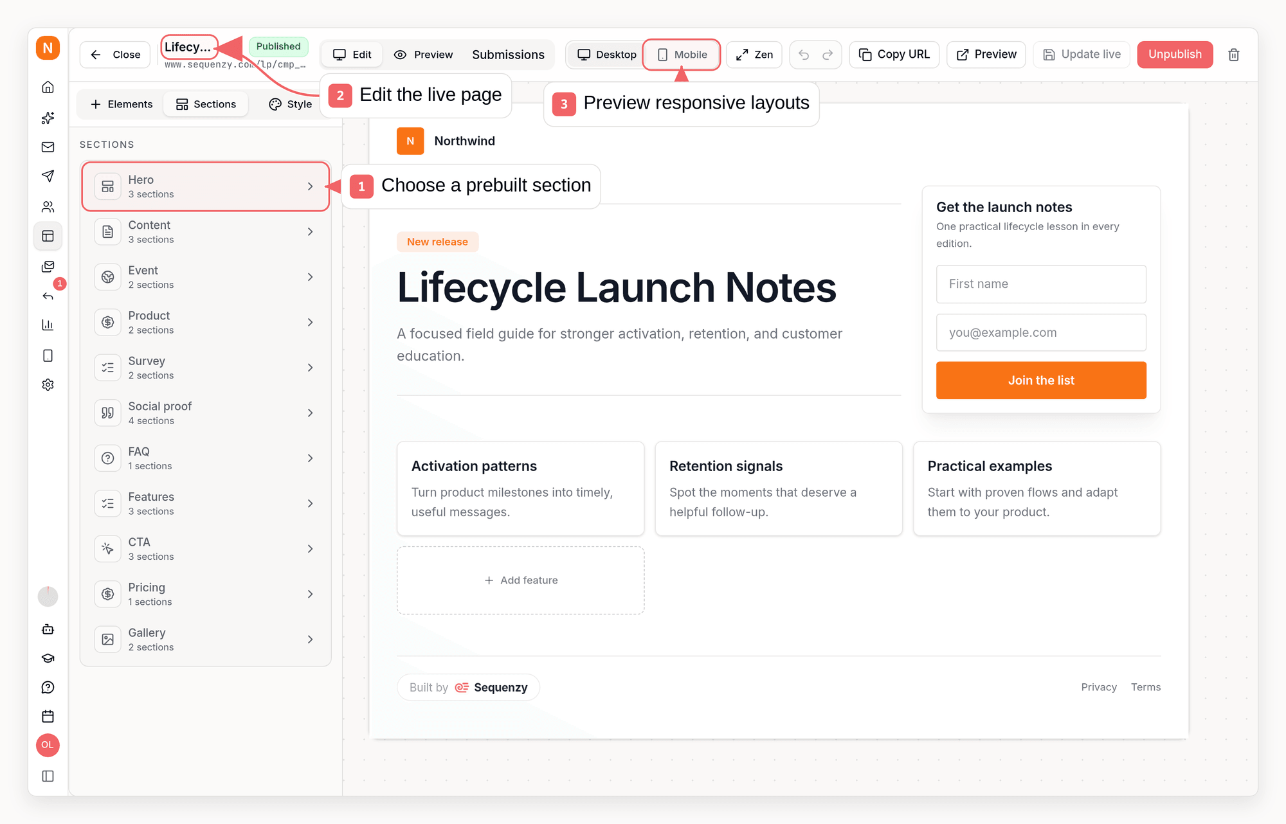Open the robot icon in the sidebar
This screenshot has height=824, width=1286.
(x=48, y=629)
